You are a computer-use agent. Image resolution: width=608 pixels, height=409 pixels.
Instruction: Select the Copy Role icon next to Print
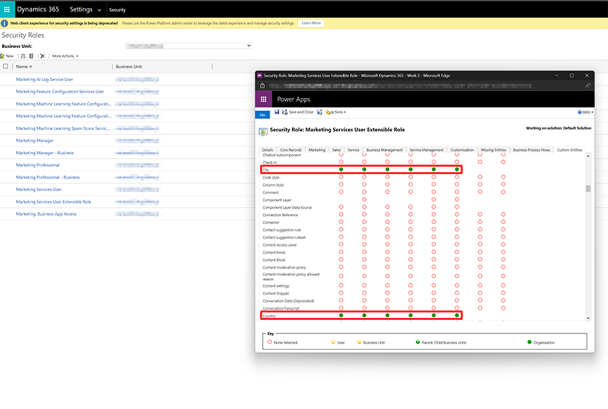(31, 55)
